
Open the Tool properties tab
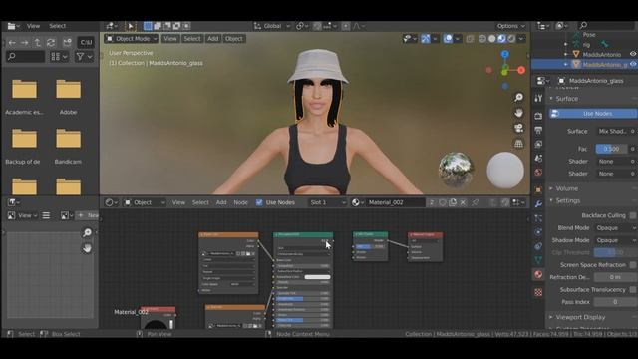(538, 98)
